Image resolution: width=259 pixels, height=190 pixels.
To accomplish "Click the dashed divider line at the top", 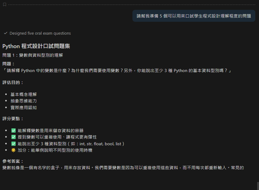I will (x=132, y=5).
